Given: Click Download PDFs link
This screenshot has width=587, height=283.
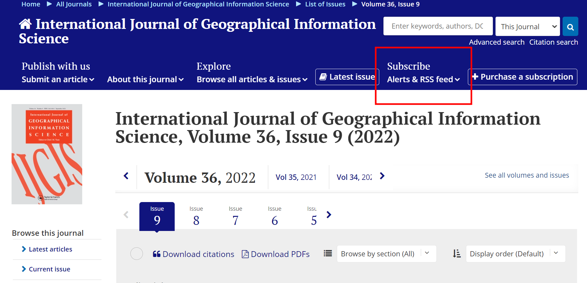Looking at the screenshot, I should coord(276,254).
